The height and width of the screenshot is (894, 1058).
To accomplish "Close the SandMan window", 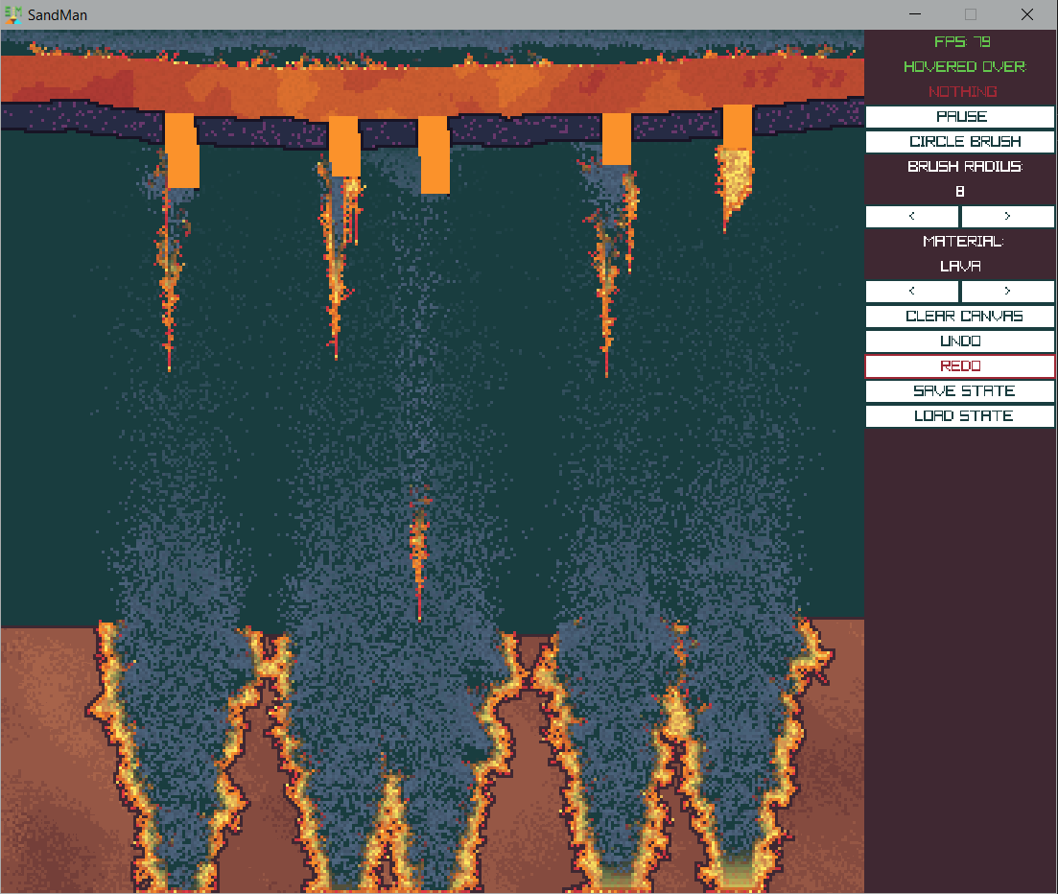I will point(1027,14).
